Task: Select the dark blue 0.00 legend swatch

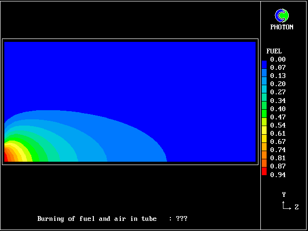Action: pos(264,64)
